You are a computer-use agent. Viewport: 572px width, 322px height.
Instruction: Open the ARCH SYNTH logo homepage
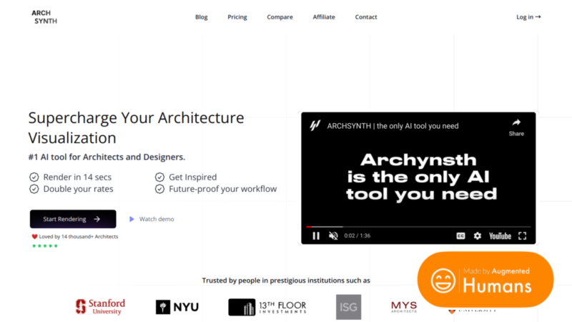click(x=44, y=17)
